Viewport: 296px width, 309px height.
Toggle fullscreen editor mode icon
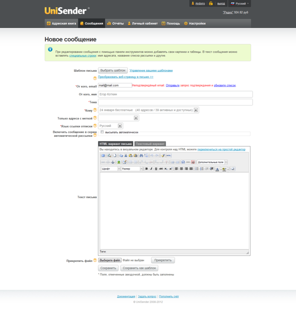point(103,156)
